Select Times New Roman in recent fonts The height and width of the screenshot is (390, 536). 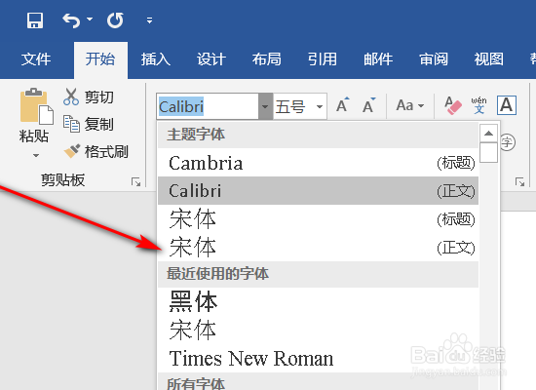[x=318, y=358]
